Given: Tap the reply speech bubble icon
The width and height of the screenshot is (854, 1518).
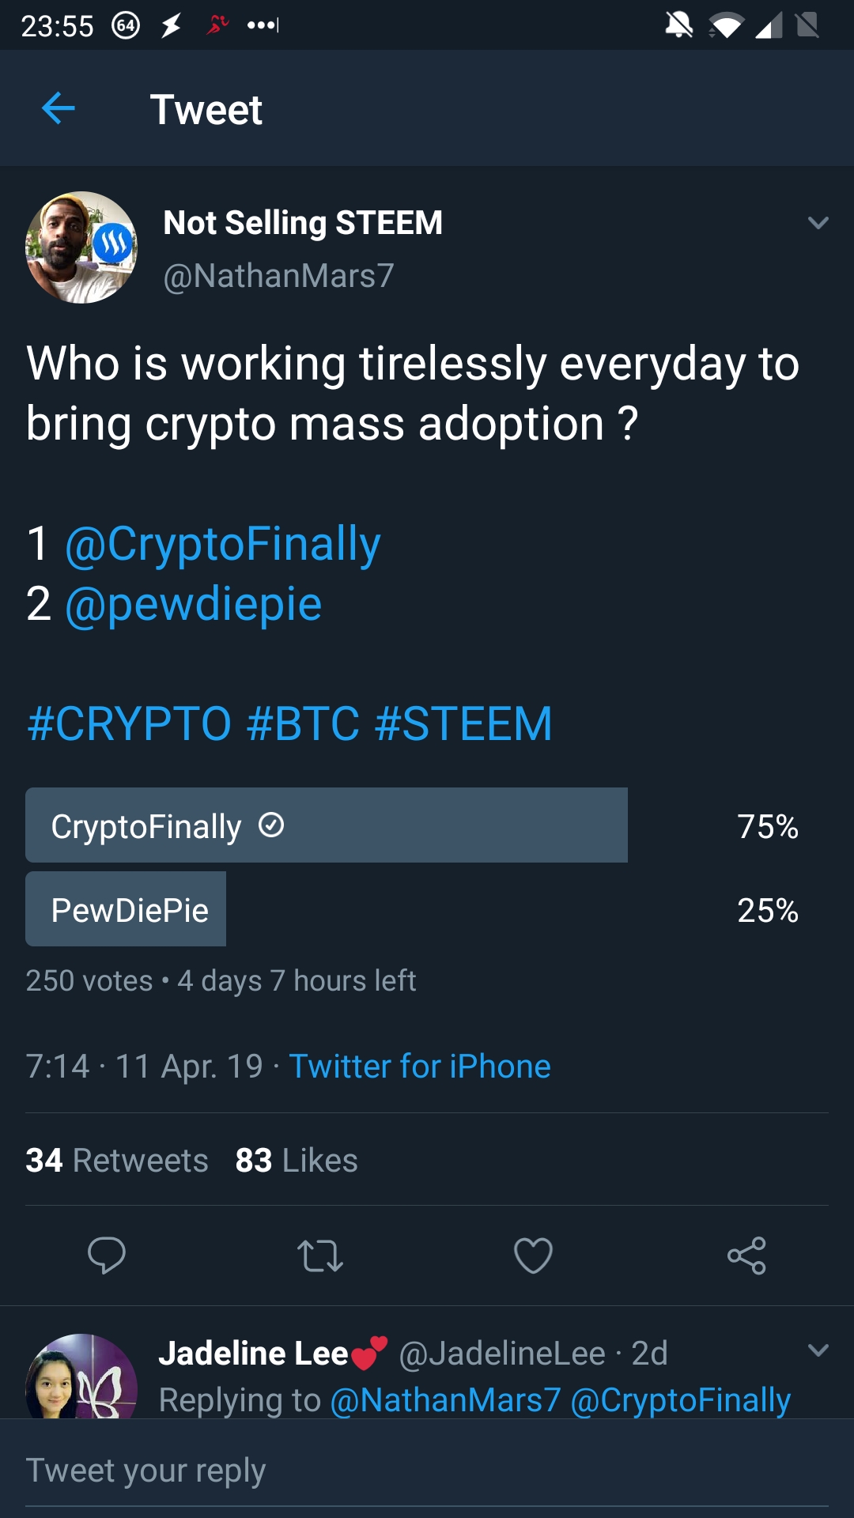Looking at the screenshot, I should (x=107, y=1255).
